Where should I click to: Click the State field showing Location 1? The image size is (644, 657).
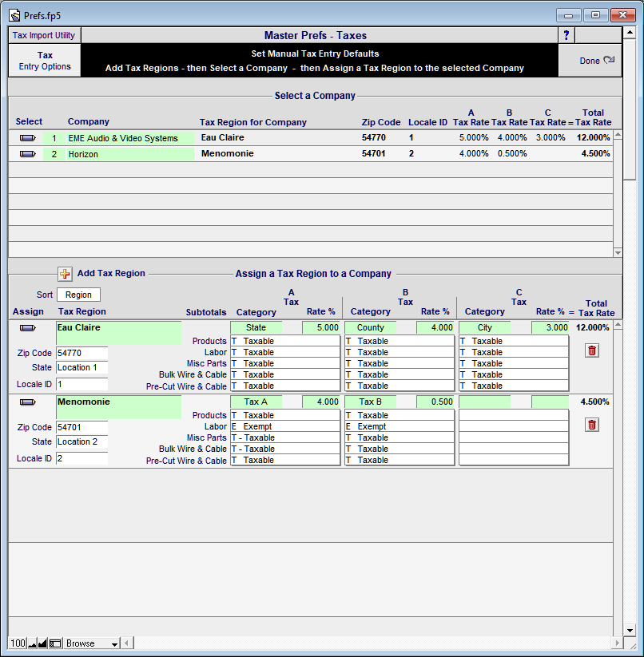click(81, 367)
